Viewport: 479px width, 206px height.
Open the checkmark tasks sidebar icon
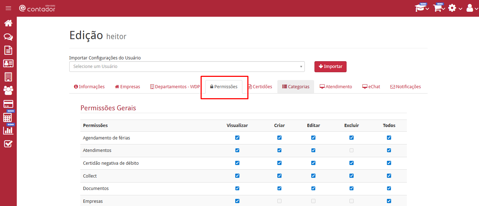(x=8, y=144)
